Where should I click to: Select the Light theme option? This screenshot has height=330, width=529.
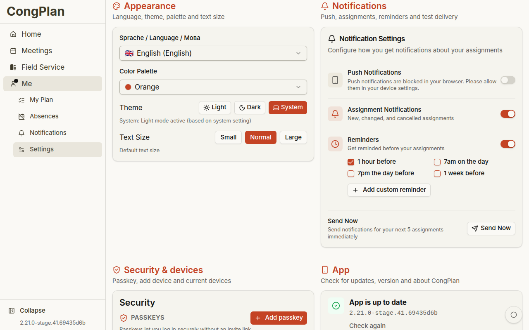[x=215, y=108]
